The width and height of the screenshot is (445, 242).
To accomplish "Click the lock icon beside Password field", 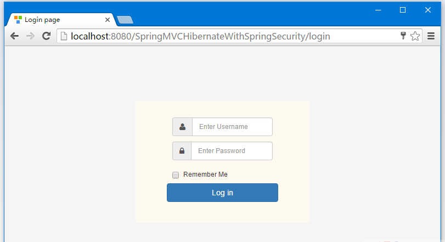I will tap(182, 151).
